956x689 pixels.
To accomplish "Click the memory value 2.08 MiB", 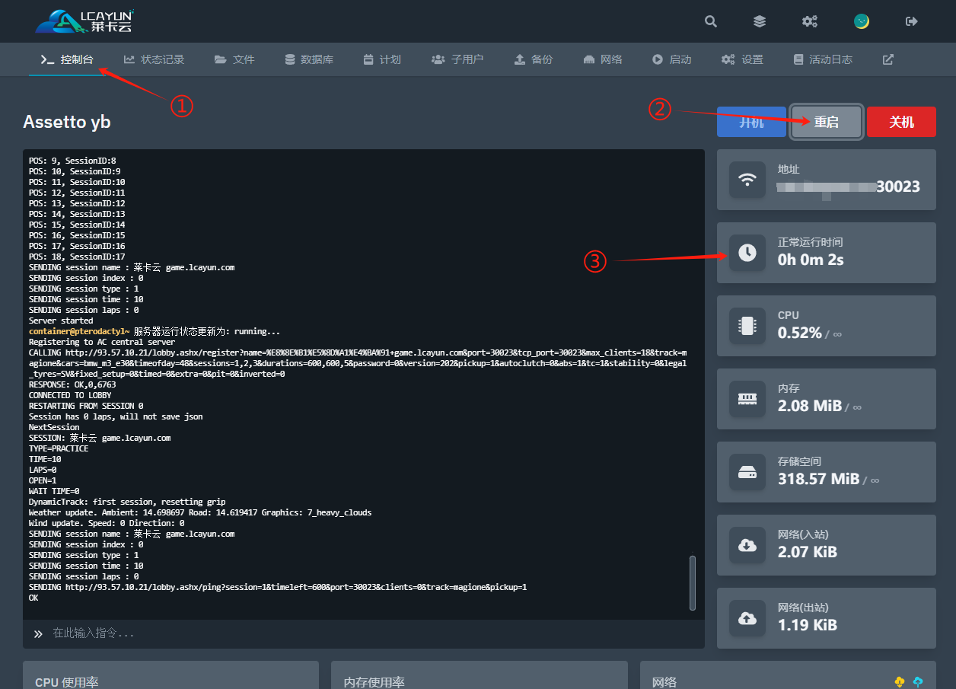I will click(x=810, y=406).
